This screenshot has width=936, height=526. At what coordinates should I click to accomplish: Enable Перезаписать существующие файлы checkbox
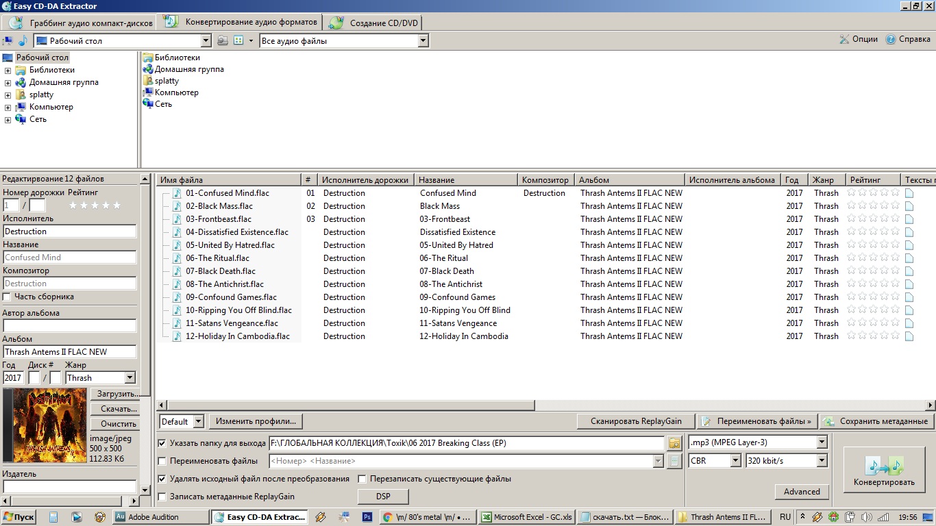point(363,479)
